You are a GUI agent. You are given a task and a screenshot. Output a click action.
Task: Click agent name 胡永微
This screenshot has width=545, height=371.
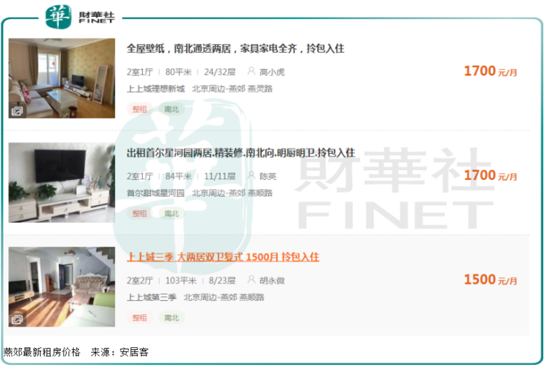(272, 280)
